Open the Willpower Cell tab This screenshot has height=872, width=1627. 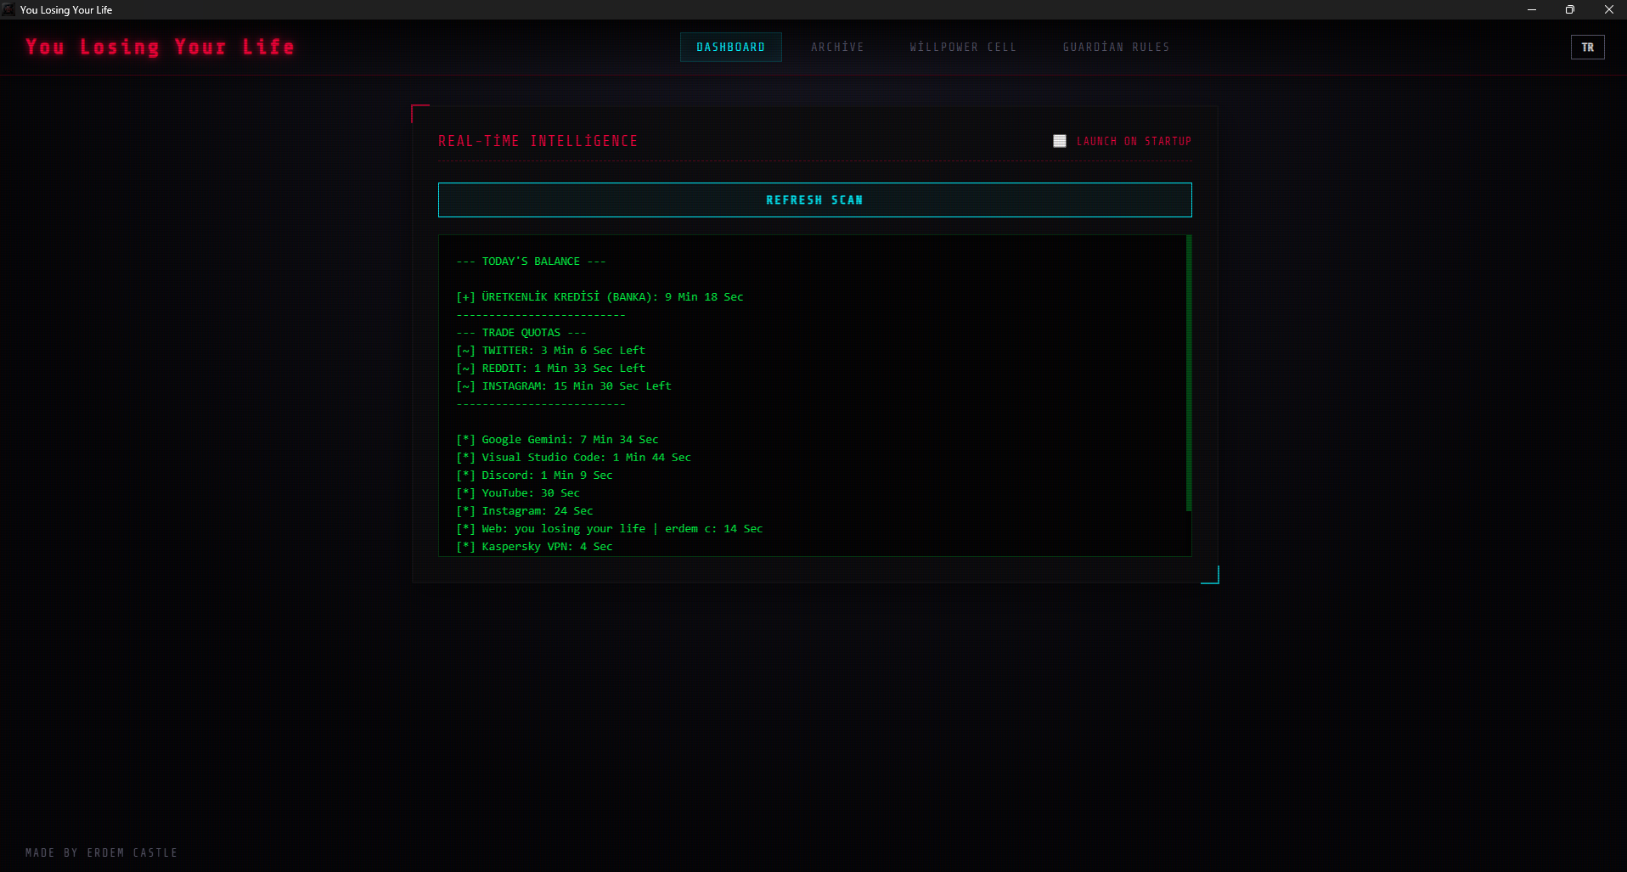pos(963,47)
